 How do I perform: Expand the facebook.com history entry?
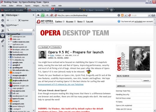tap(9, 52)
